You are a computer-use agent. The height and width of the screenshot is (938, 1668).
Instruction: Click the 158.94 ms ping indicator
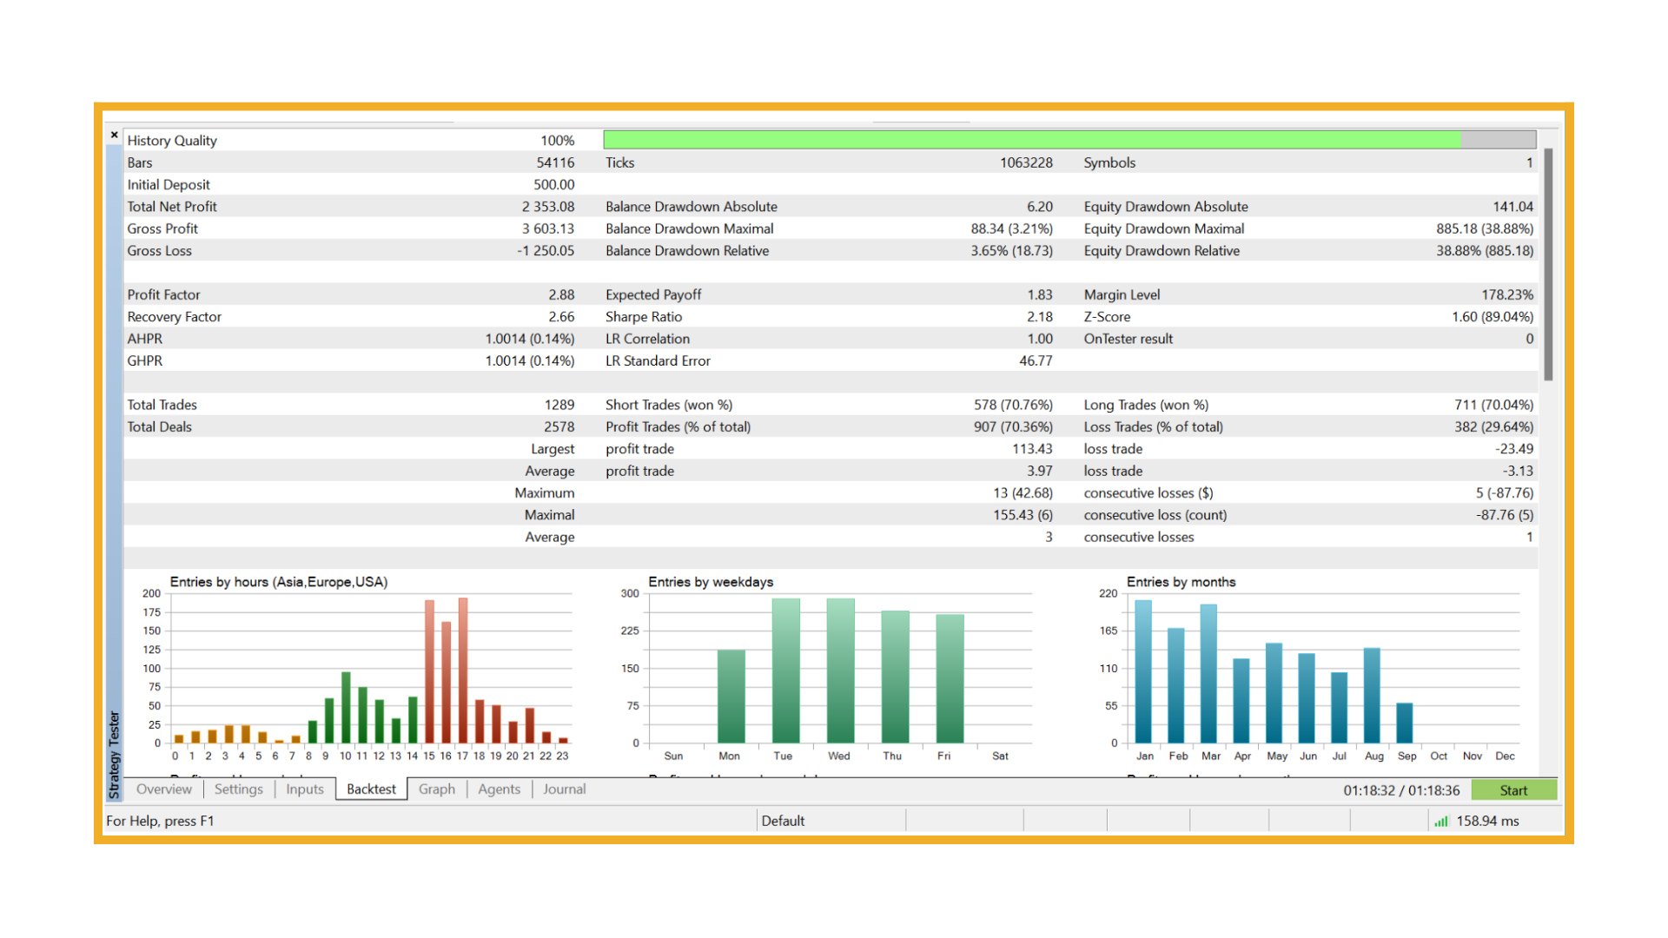[1487, 822]
